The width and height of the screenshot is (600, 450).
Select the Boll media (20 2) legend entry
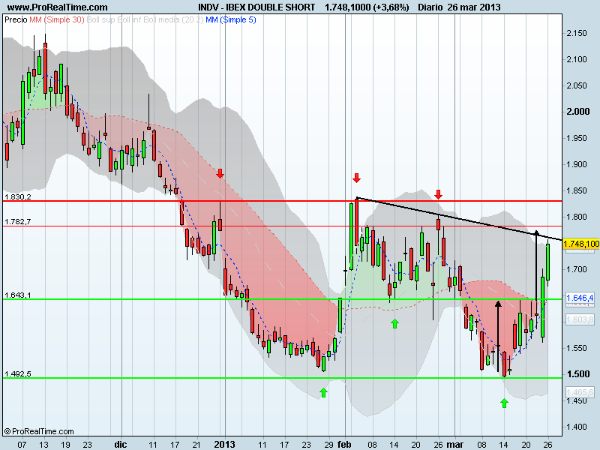click(173, 19)
